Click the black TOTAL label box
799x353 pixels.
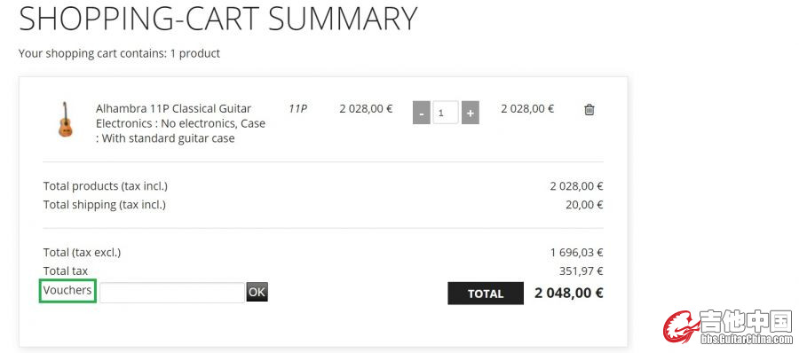coord(485,294)
